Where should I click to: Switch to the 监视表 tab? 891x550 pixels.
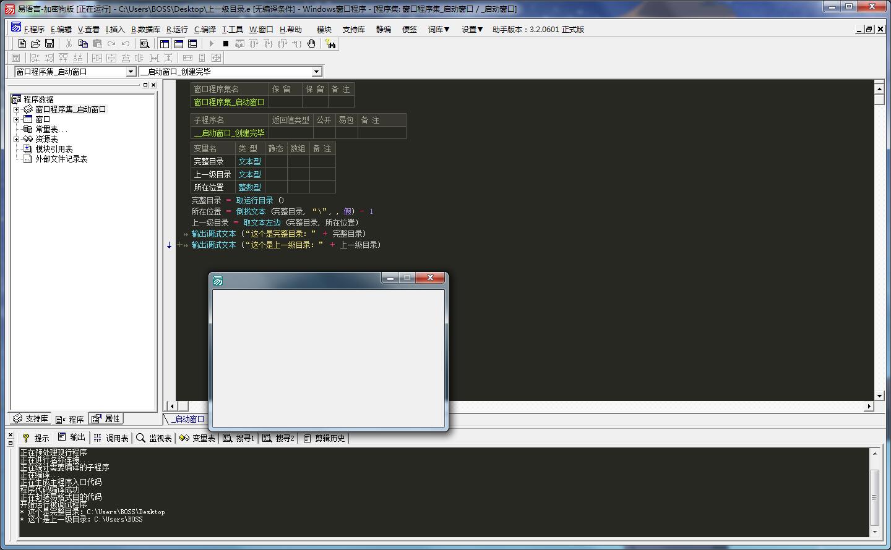click(154, 438)
